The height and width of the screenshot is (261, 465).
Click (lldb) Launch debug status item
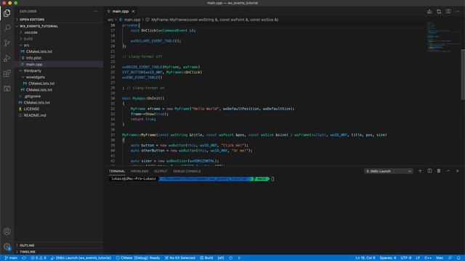coord(81,258)
